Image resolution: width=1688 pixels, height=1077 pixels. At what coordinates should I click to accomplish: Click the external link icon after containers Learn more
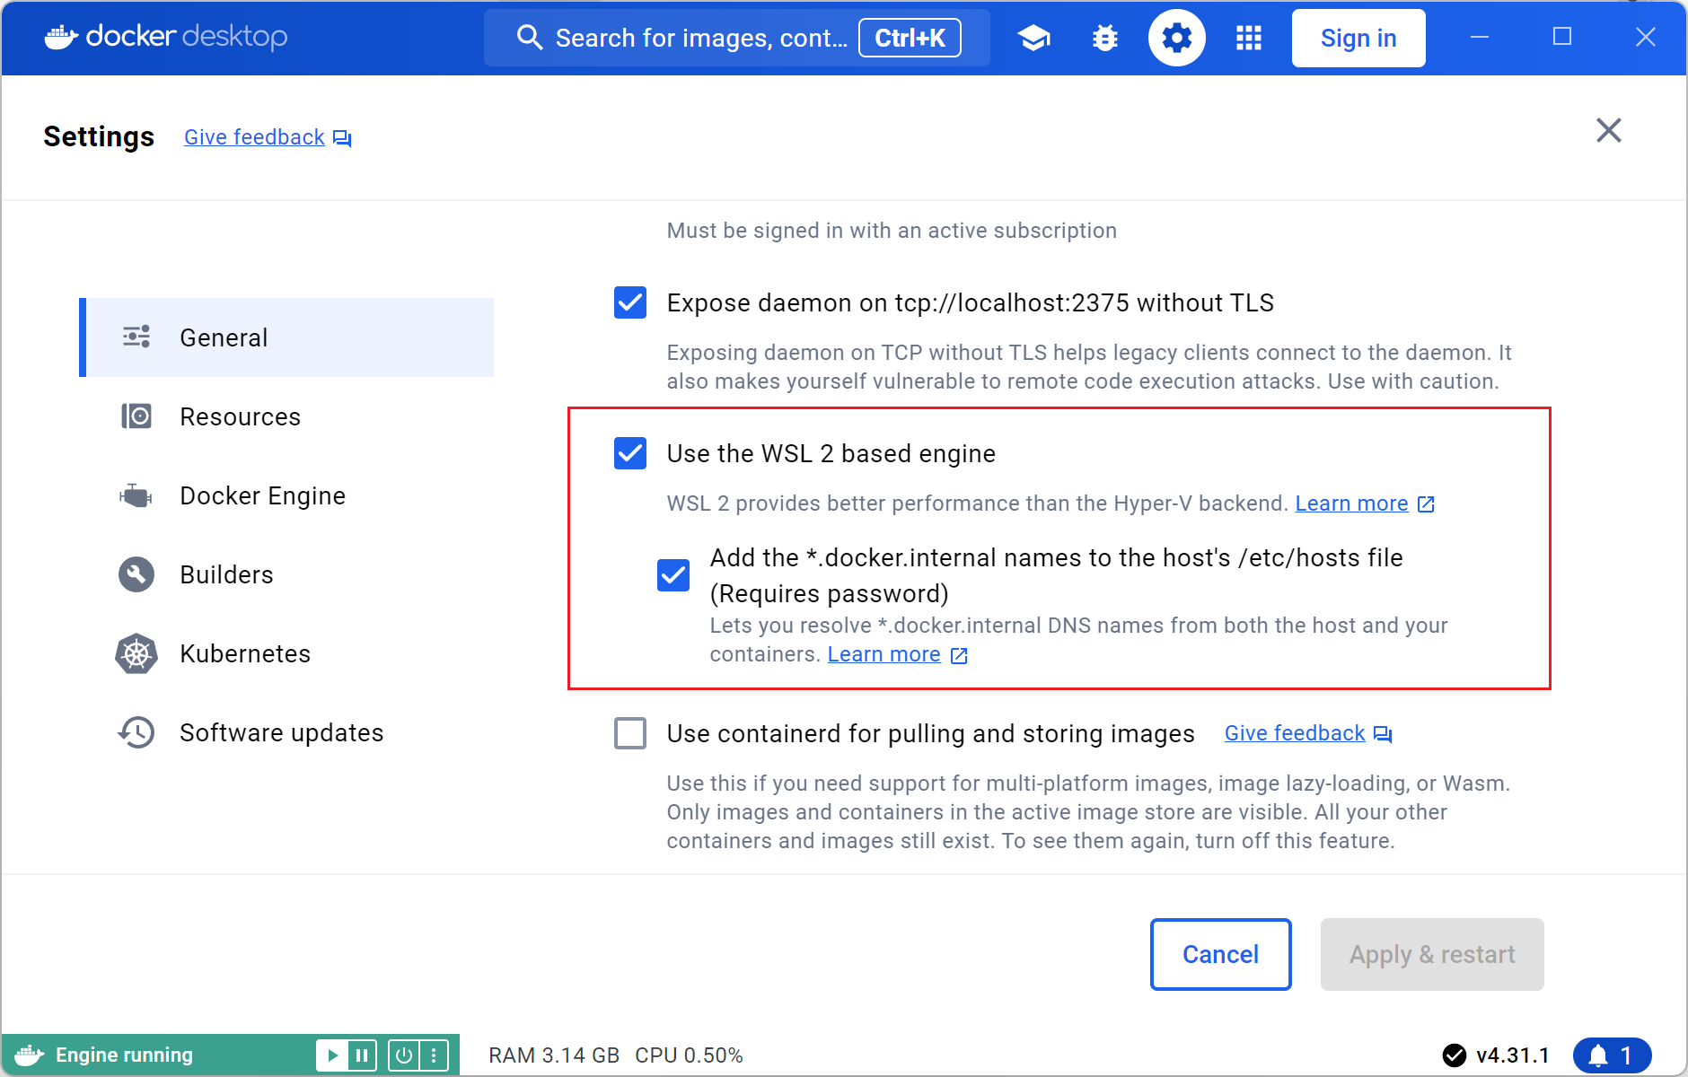[959, 655]
